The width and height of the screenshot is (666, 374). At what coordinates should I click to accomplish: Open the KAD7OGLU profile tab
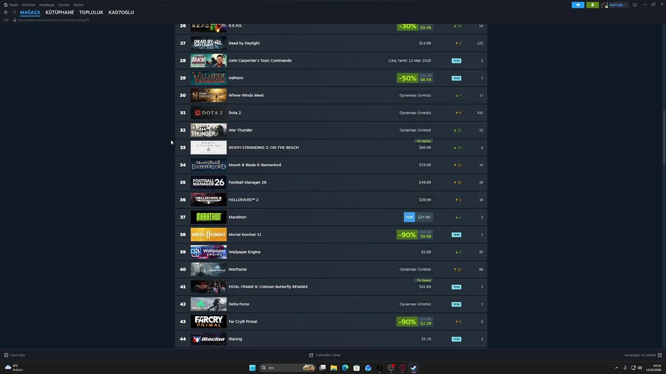[121, 12]
